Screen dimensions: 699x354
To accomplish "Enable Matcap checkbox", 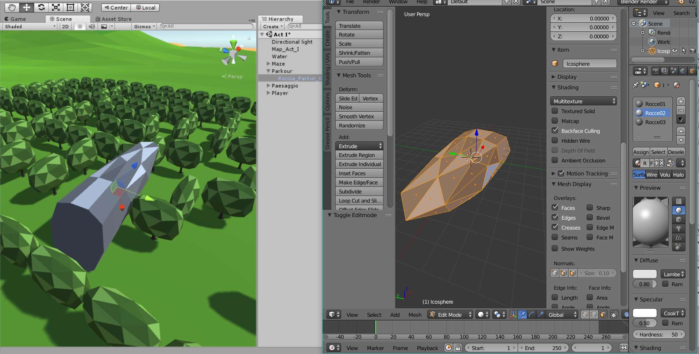I will (x=555, y=121).
